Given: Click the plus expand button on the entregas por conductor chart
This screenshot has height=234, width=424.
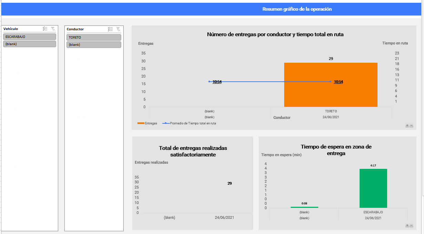Looking at the screenshot, I should [407, 126].
